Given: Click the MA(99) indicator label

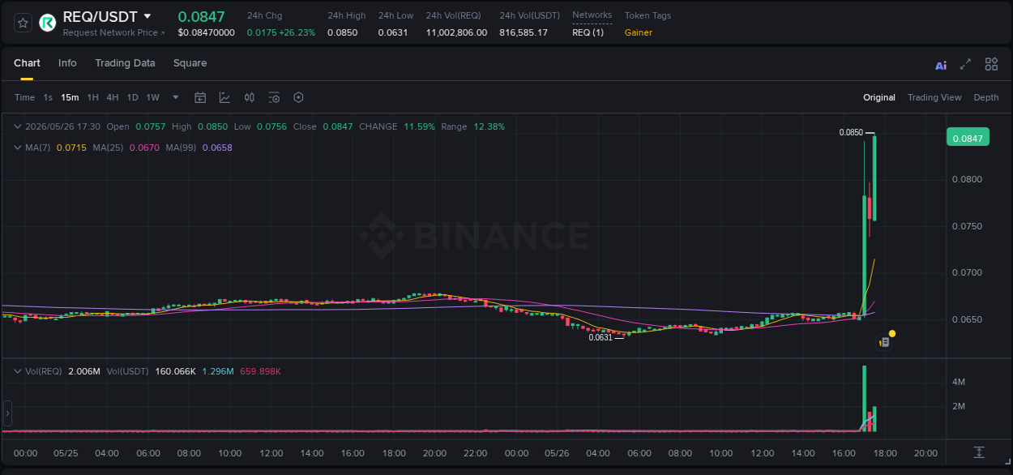Looking at the screenshot, I should tap(182, 148).
